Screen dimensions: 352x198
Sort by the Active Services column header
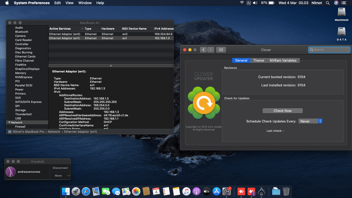tap(66, 29)
